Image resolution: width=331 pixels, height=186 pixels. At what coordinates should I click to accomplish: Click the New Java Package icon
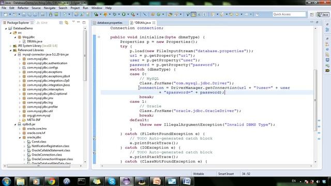click(153, 14)
